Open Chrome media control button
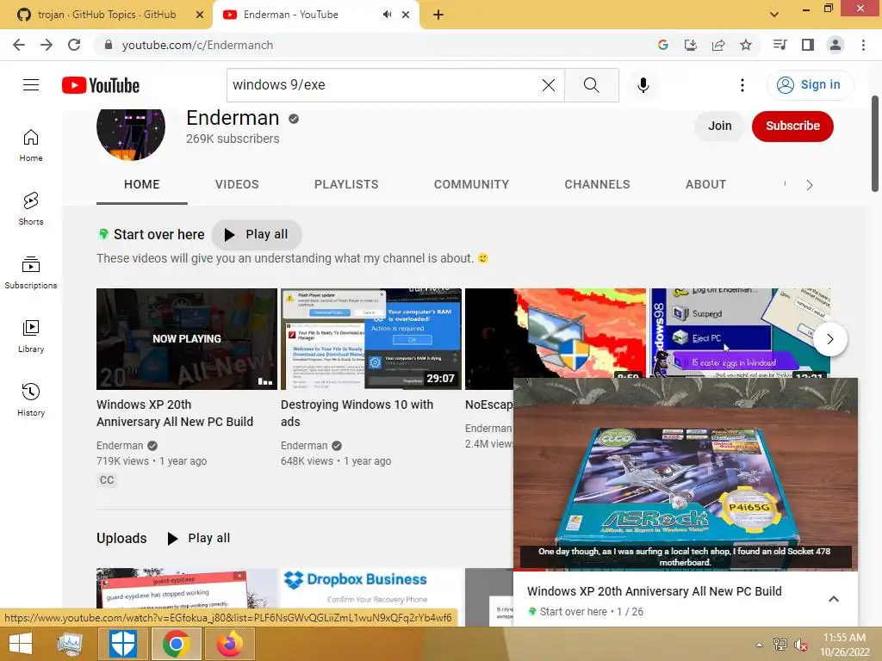Image resolution: width=882 pixels, height=661 pixels. 780,45
